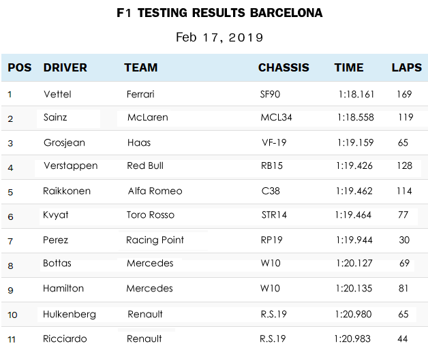Select the title F1 Testing Results Barcelona
The height and width of the screenshot is (350, 428).
pos(219,14)
